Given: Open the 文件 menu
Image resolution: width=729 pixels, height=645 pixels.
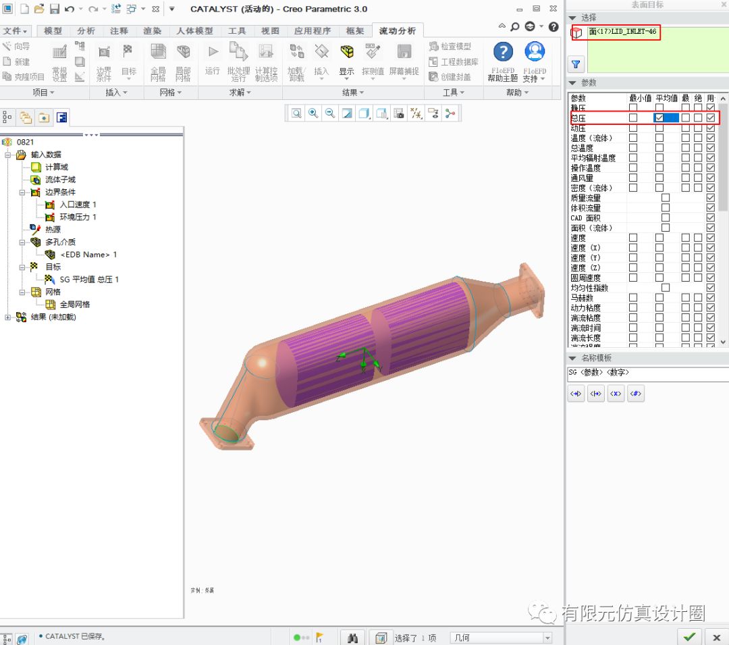Looking at the screenshot, I should coord(15,31).
